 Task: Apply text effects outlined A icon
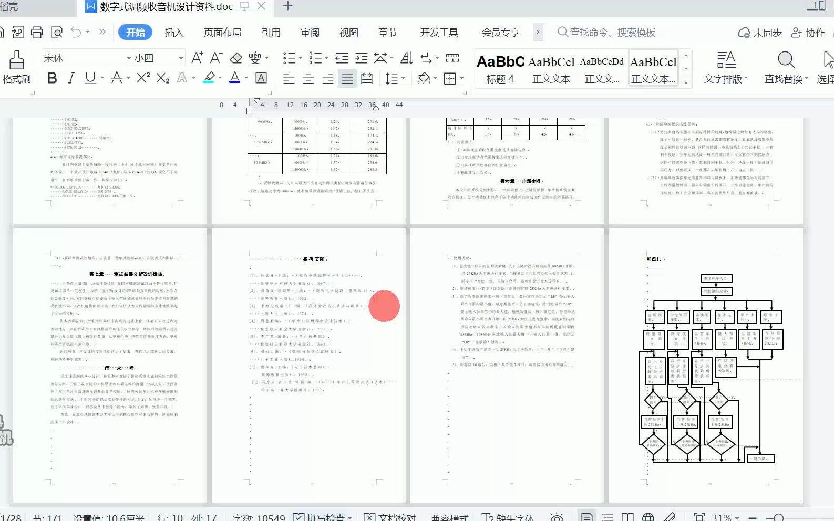click(182, 78)
